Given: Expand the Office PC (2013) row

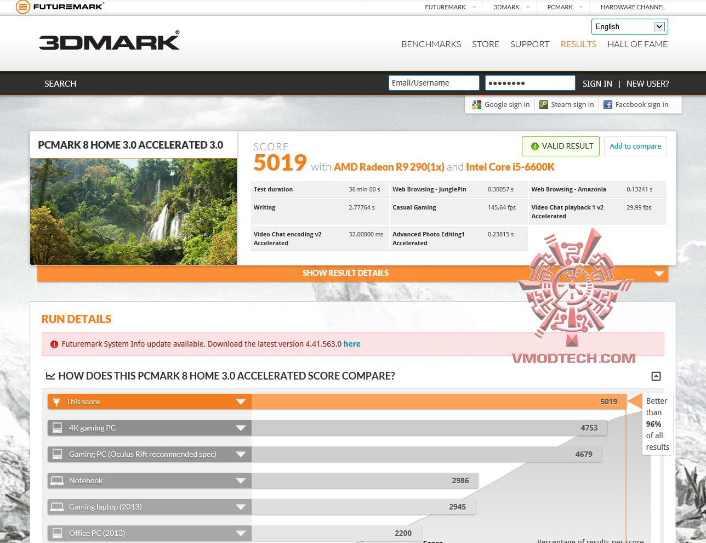Looking at the screenshot, I should pyautogui.click(x=241, y=534).
